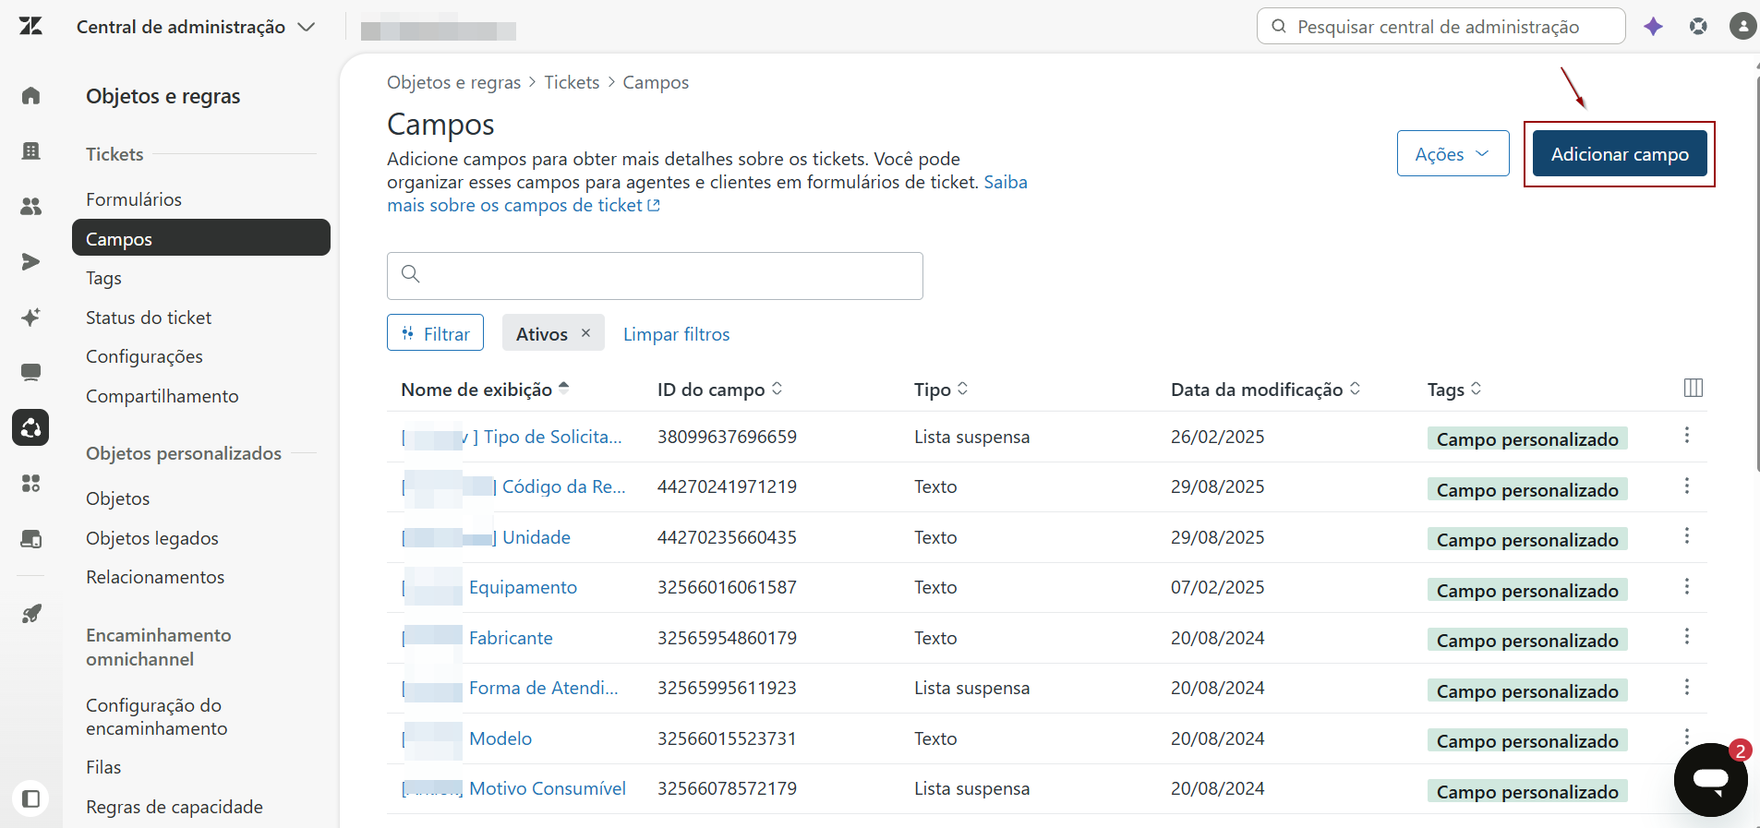
Task: Sort by Tags column
Action: tap(1454, 390)
